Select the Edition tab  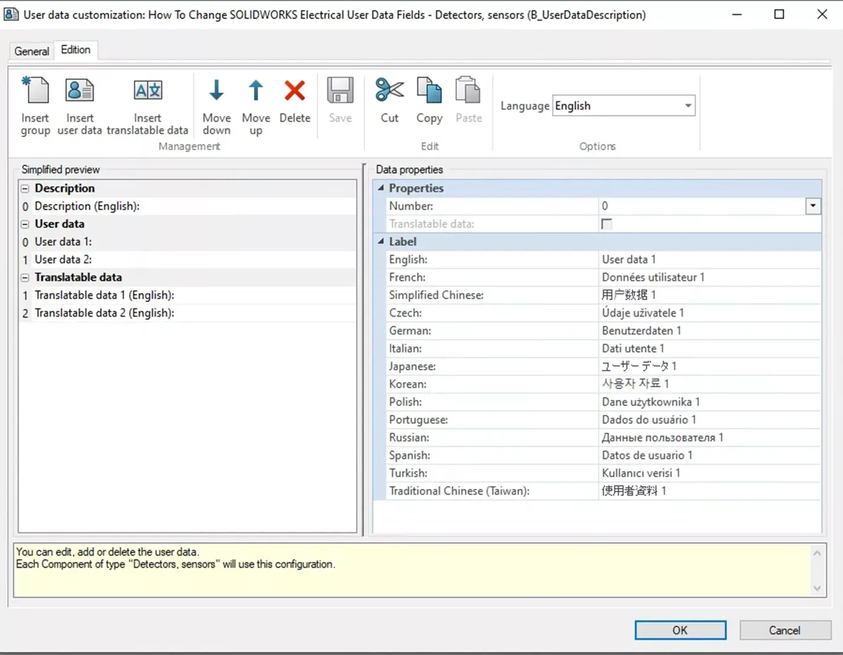point(75,50)
